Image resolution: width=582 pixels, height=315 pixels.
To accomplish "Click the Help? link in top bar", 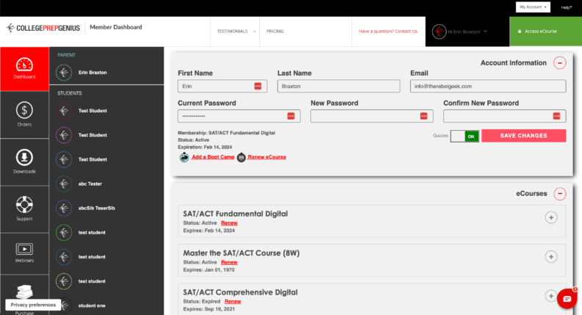I will pyautogui.click(x=567, y=7).
